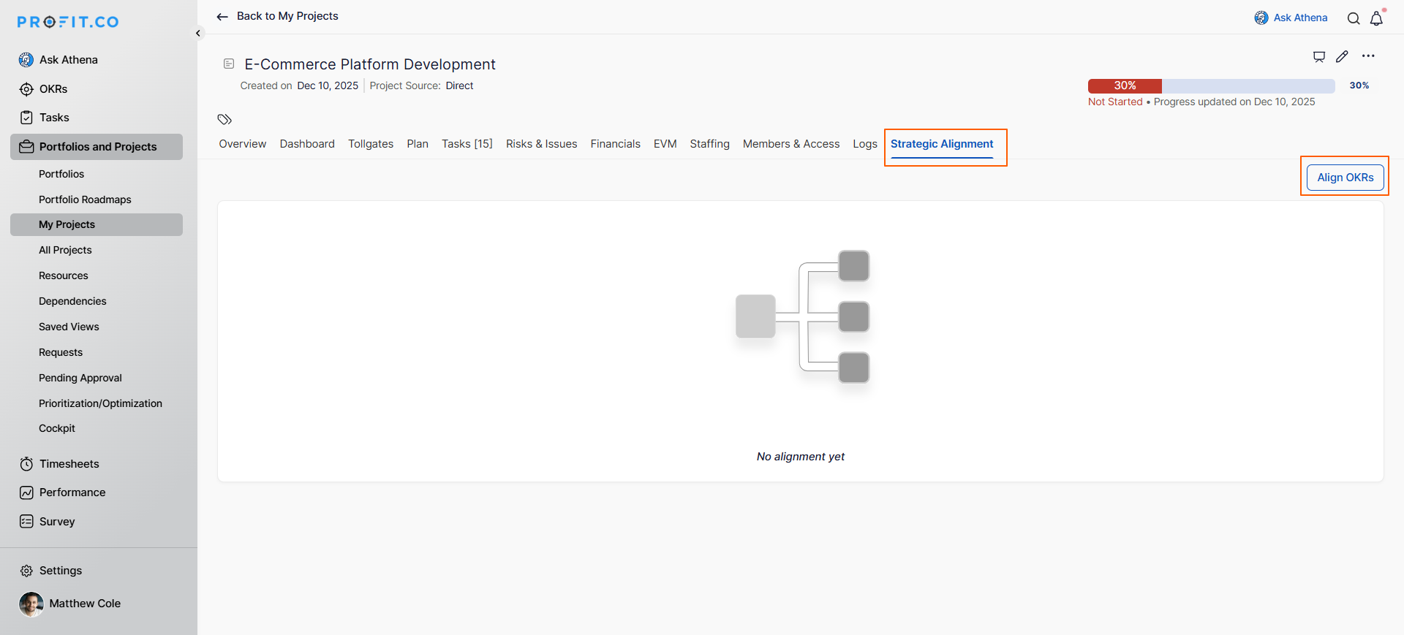This screenshot has height=635, width=1404.
Task: Click the No alignment yet message
Action: (x=801, y=457)
